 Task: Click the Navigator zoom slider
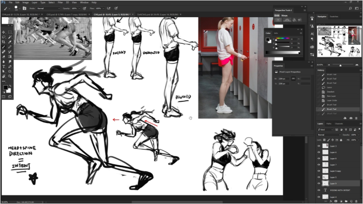(x=340, y=65)
